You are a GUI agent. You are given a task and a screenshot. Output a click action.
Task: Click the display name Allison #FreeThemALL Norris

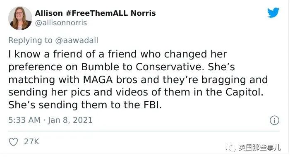click(95, 13)
